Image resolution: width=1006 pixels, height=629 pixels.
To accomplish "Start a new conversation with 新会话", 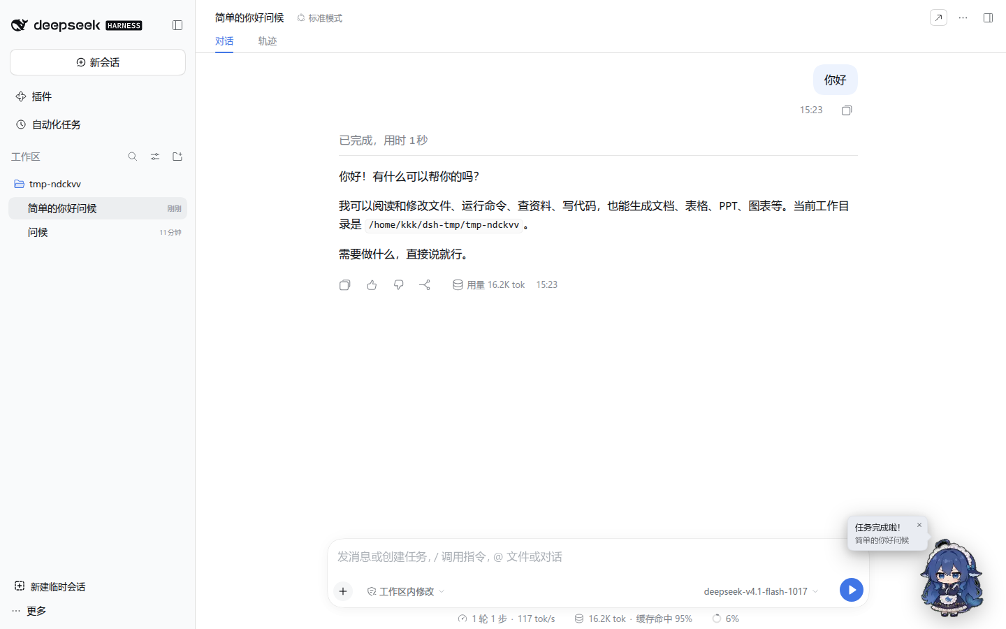I will [x=98, y=62].
